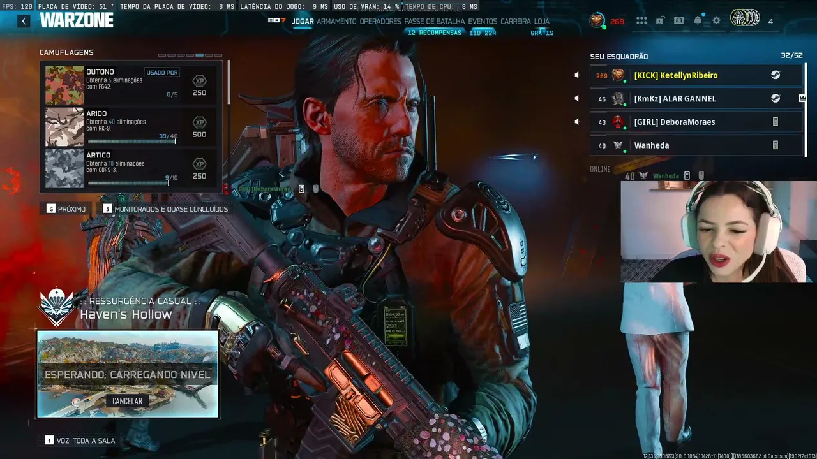Click the Warzone title logo
817x459 pixels.
click(x=77, y=20)
